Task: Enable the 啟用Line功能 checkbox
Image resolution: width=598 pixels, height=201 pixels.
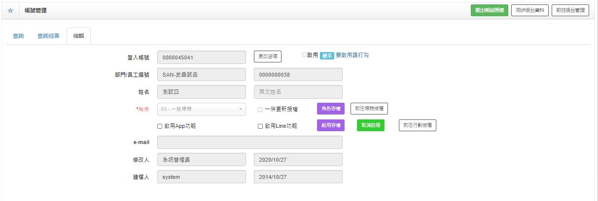Action: click(x=260, y=126)
